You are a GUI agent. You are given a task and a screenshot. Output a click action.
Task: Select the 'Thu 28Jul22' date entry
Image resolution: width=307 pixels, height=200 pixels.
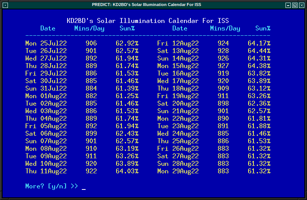[x=46, y=66]
